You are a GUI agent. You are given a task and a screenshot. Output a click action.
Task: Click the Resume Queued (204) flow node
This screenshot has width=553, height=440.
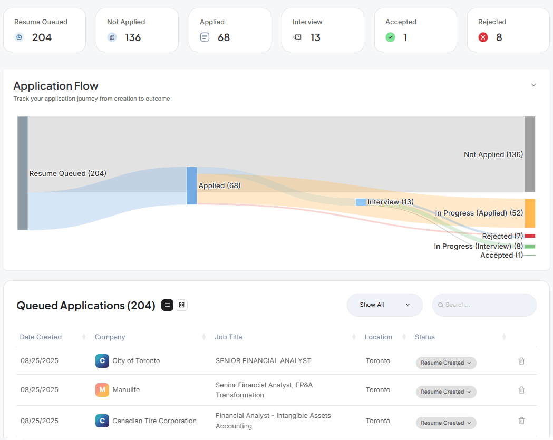(x=23, y=173)
